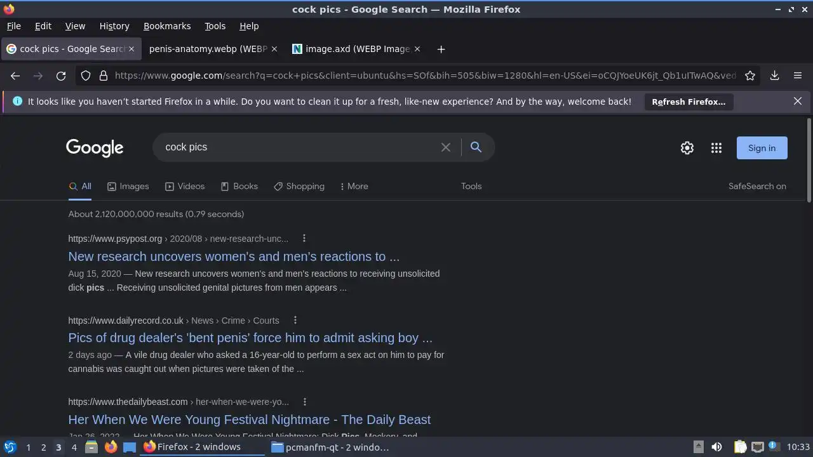Switch to Books search results
The height and width of the screenshot is (457, 813).
pyautogui.click(x=239, y=186)
